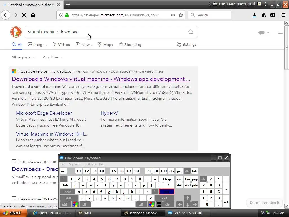Open the browser home page
289x217 pixels.
(x=33, y=15)
